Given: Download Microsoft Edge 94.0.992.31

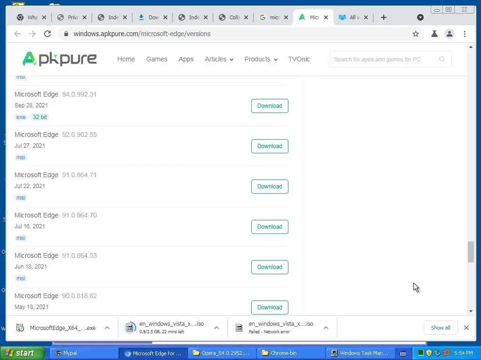Looking at the screenshot, I should coord(270,106).
